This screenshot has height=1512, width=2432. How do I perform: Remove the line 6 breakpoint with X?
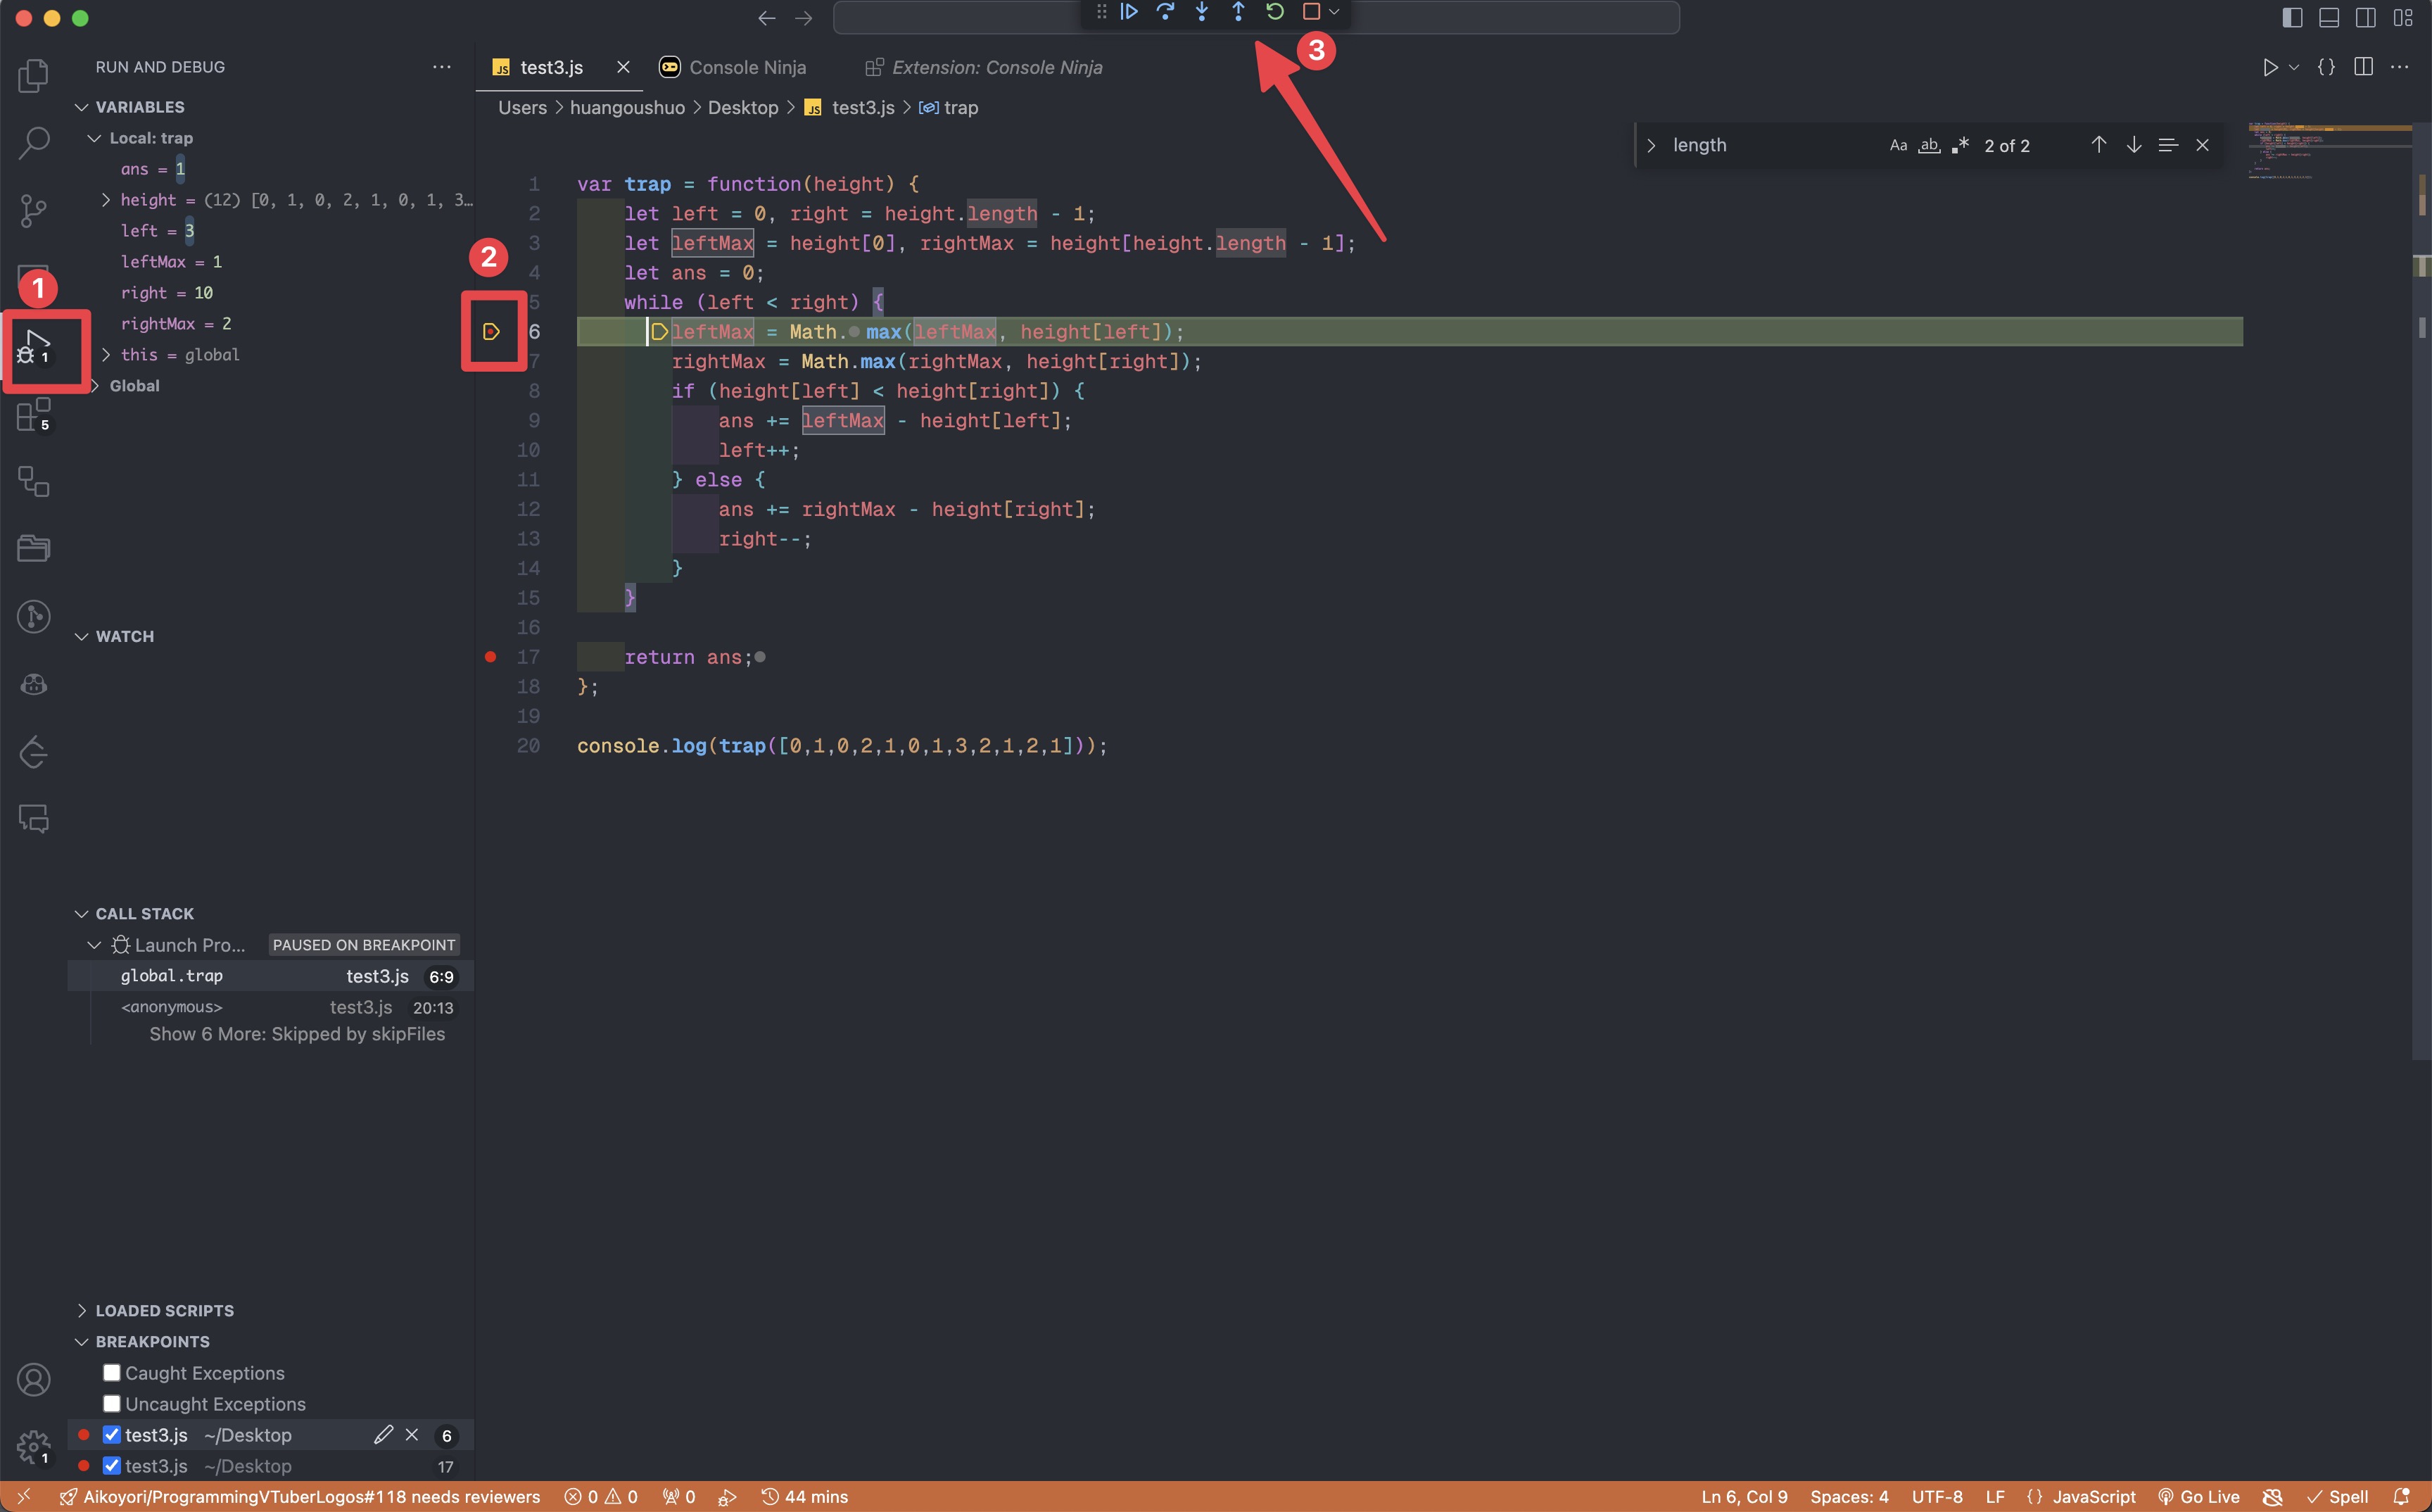click(x=412, y=1435)
